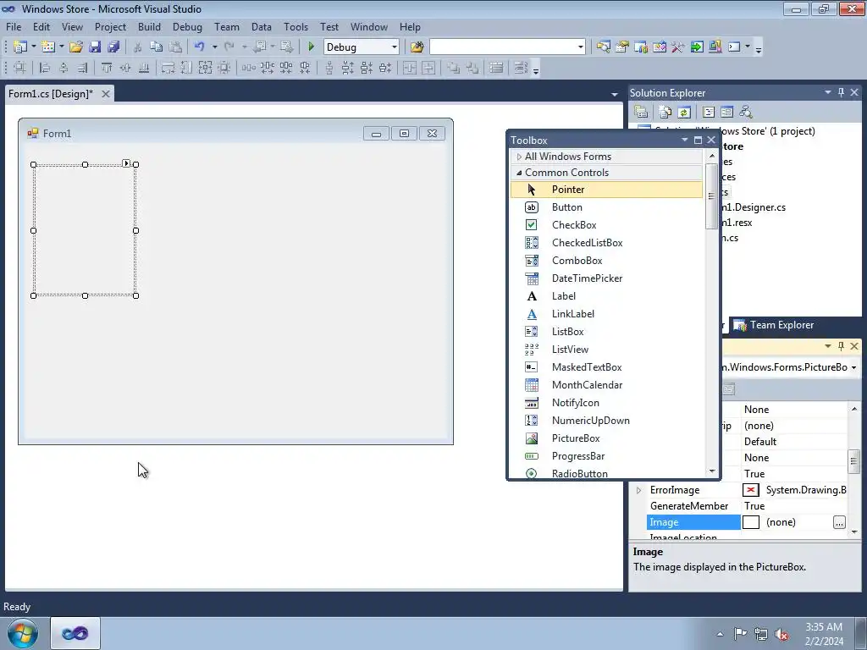
Task: Open the Tools menu
Action: [x=295, y=27]
